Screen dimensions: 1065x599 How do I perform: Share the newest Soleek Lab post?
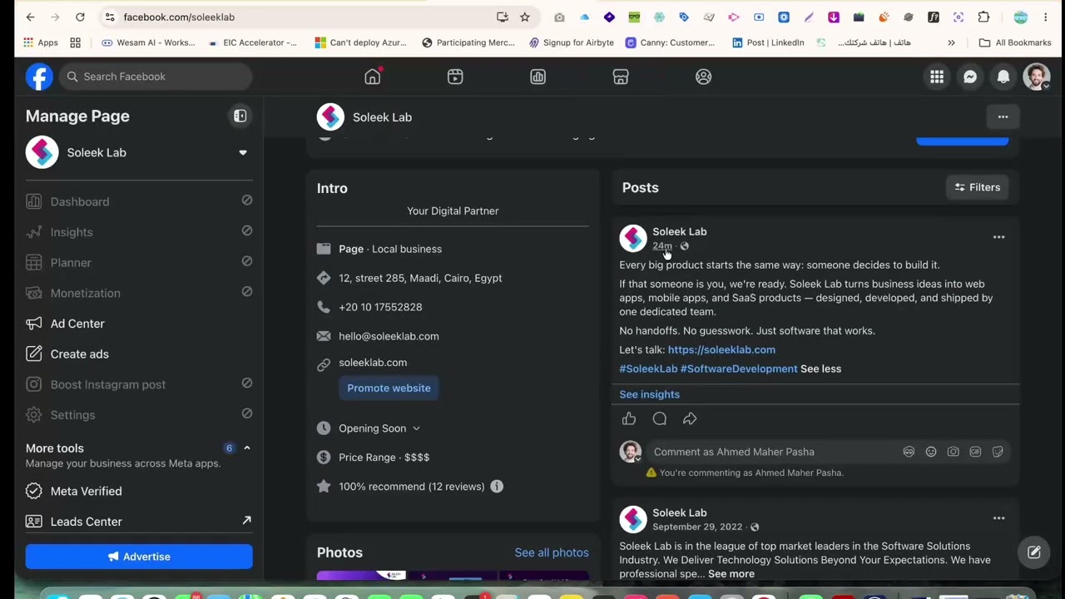click(690, 418)
